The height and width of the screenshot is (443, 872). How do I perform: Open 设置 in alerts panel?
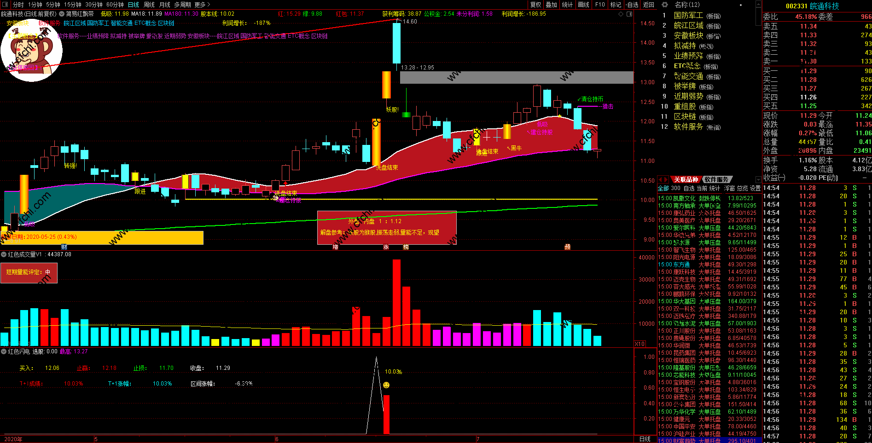(x=755, y=188)
